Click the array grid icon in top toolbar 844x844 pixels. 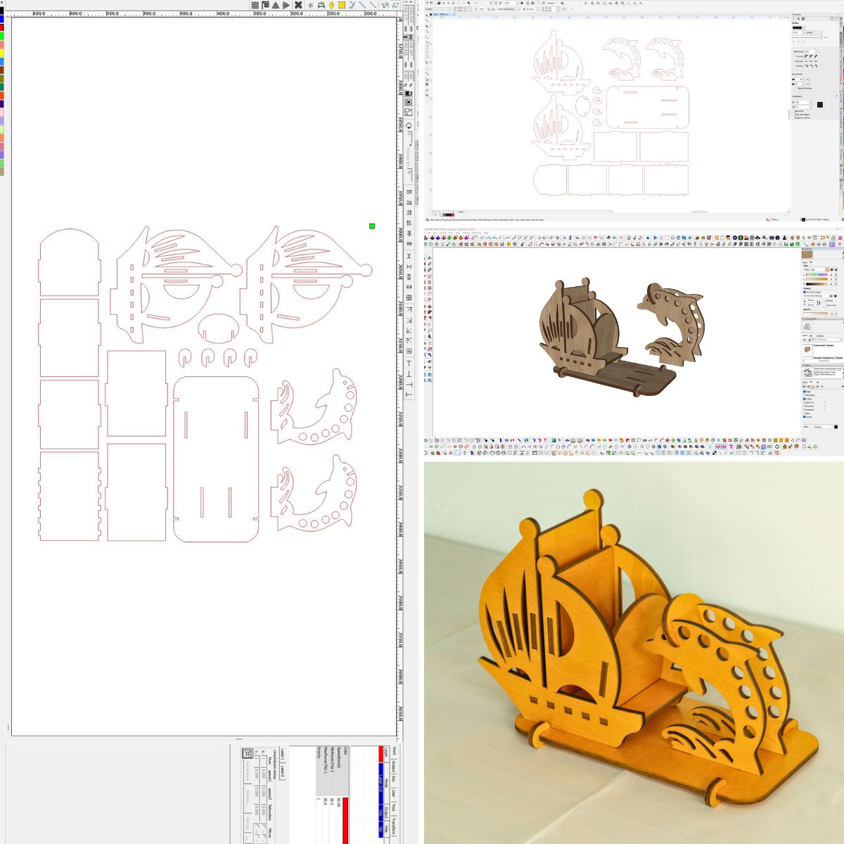255,5
